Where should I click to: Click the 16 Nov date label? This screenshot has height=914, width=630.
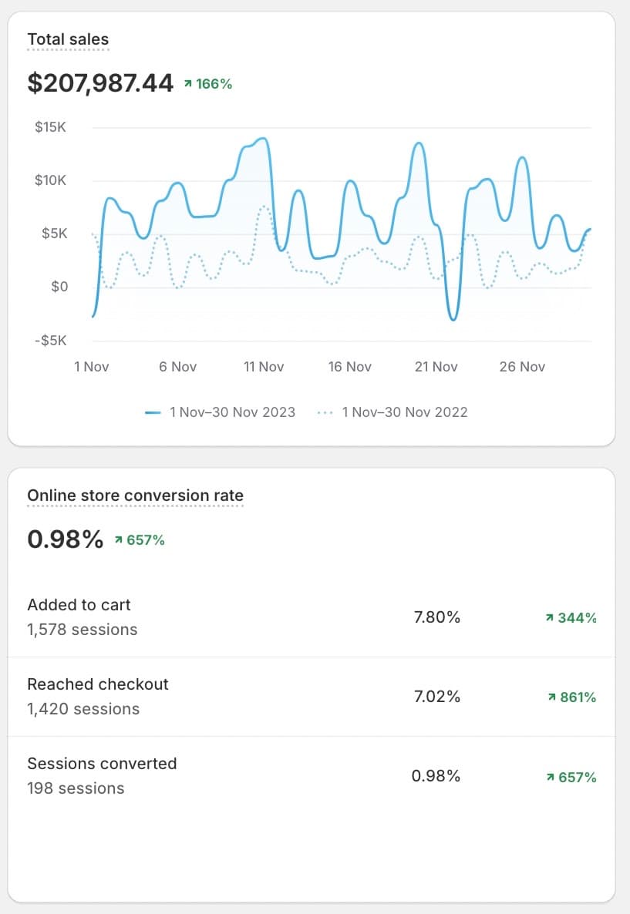click(x=350, y=367)
